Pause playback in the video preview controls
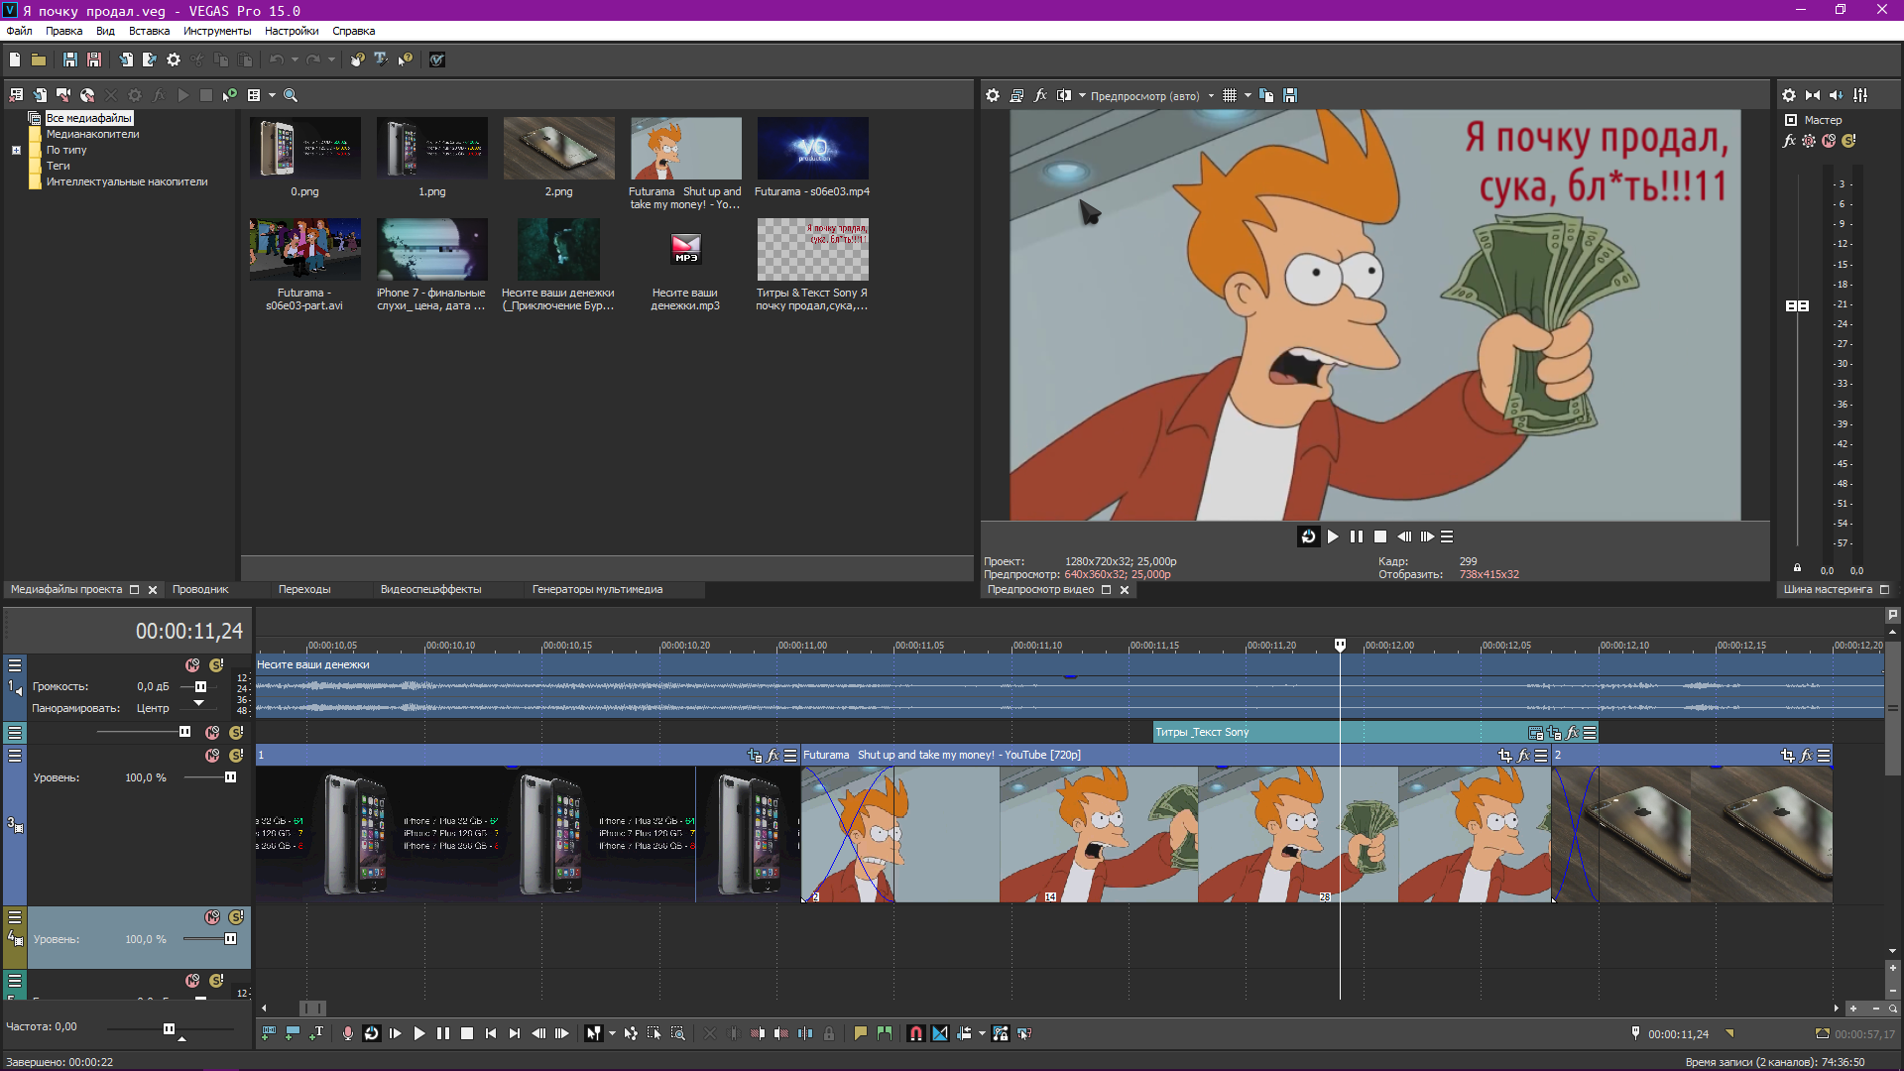 coord(1357,536)
